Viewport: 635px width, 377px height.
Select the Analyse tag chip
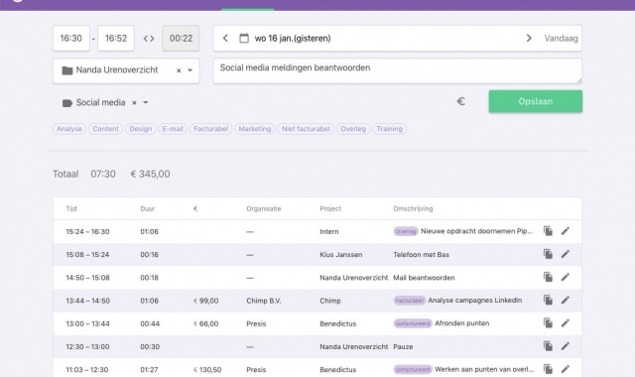point(69,129)
